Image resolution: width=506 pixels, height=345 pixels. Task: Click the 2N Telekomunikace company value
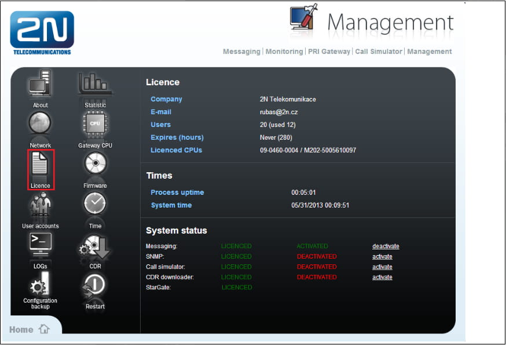[x=288, y=99]
